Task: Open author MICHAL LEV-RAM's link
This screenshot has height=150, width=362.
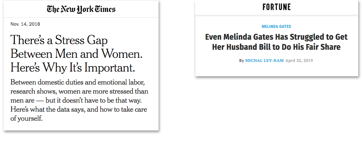Action: point(264,61)
